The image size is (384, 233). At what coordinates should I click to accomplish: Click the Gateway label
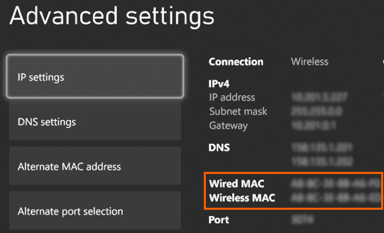228,125
